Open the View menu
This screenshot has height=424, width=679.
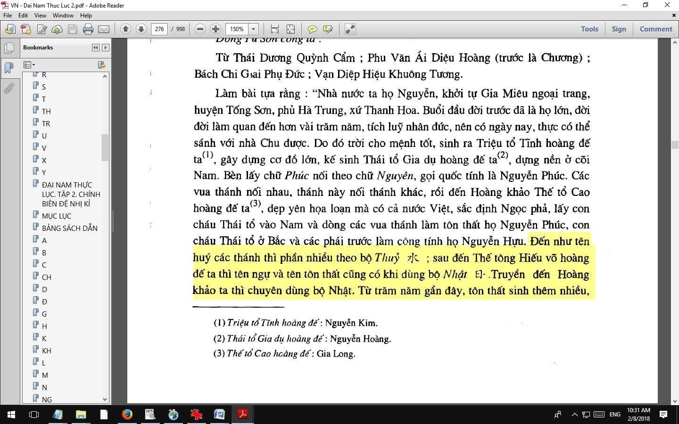tap(40, 16)
